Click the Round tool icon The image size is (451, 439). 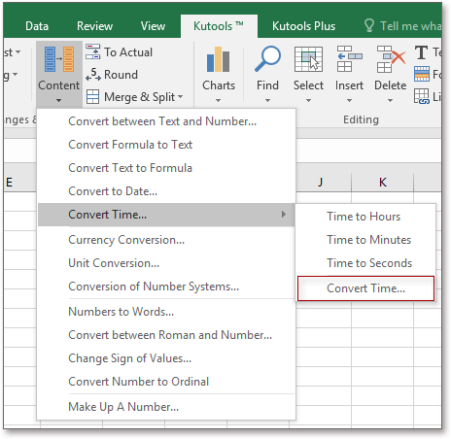[x=93, y=75]
